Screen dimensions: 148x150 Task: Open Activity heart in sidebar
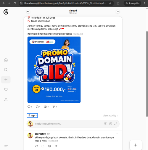click(x=6, y=89)
